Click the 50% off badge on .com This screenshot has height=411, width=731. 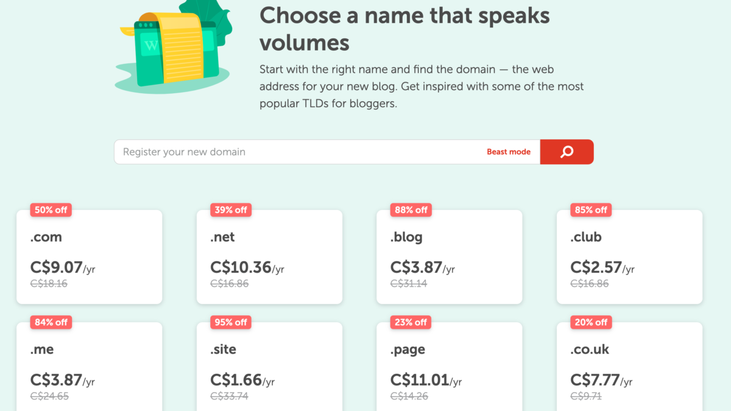coord(51,210)
